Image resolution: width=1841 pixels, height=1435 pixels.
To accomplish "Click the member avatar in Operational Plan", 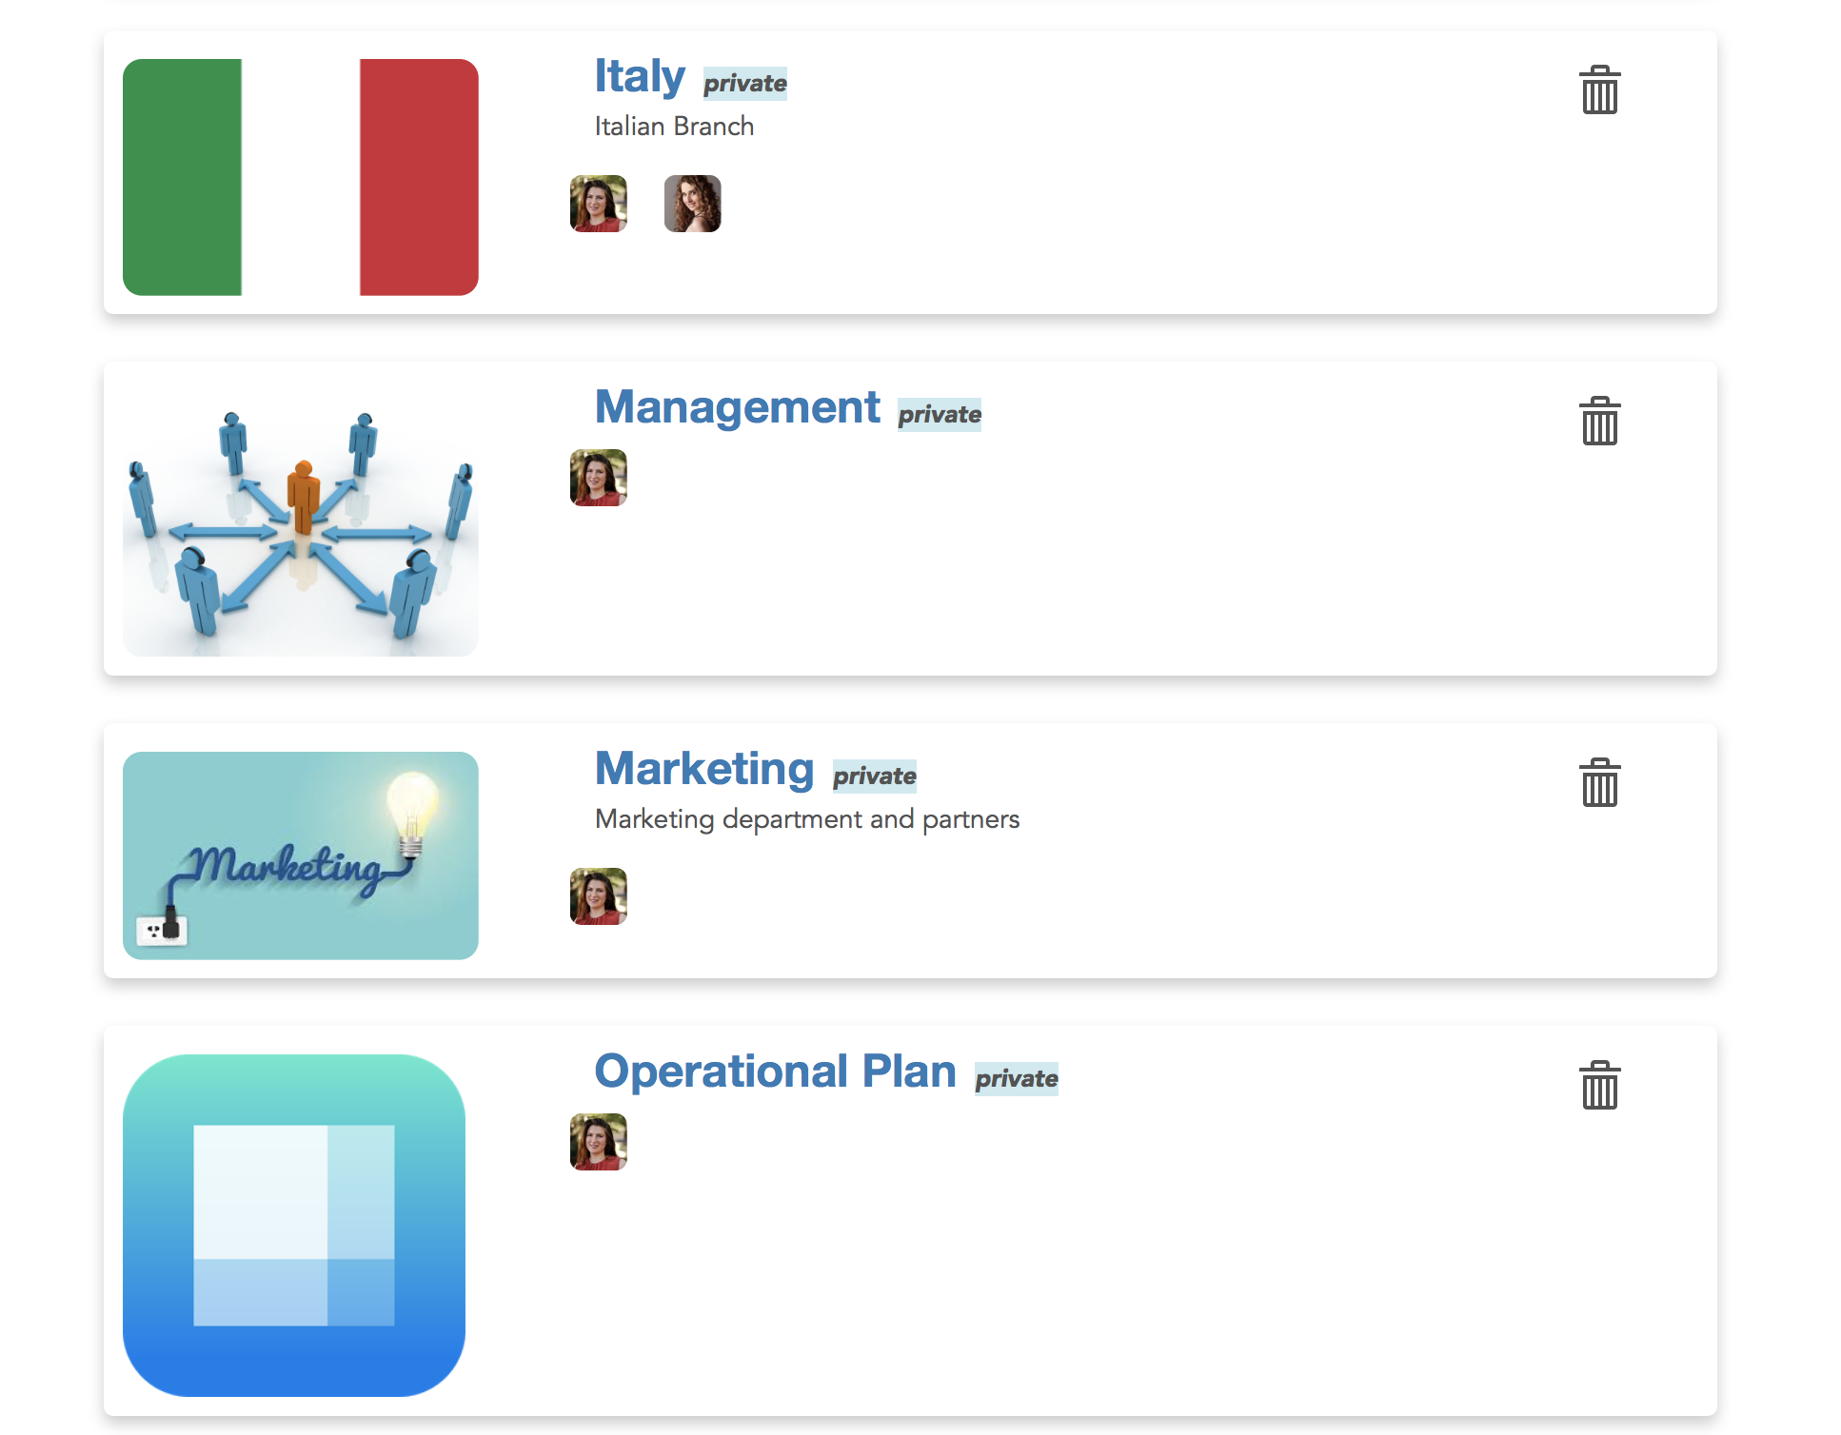I will (x=598, y=1143).
